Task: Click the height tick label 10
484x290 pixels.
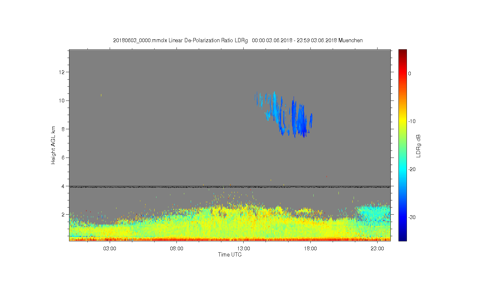Action: click(62, 101)
